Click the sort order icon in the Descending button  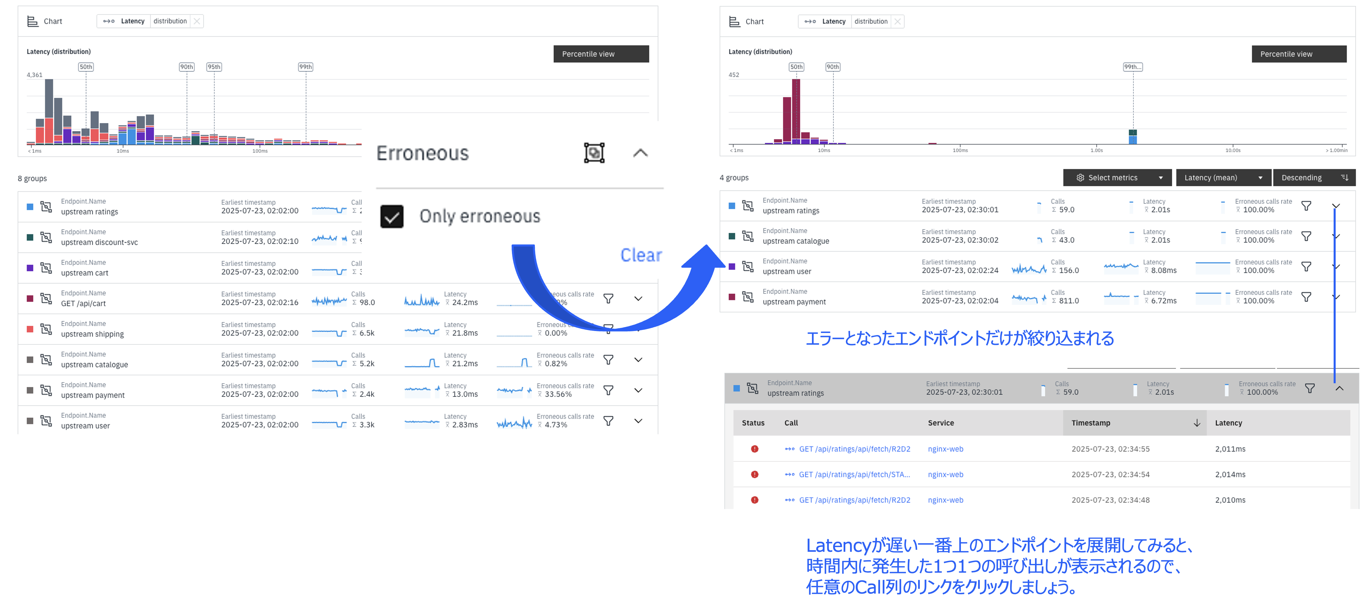pyautogui.click(x=1344, y=178)
